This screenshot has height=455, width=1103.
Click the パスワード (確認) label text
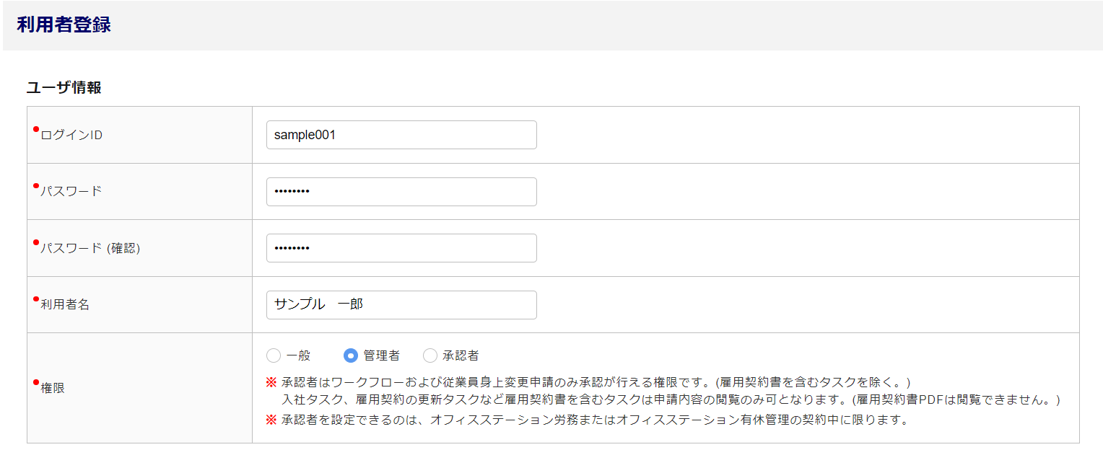point(90,248)
